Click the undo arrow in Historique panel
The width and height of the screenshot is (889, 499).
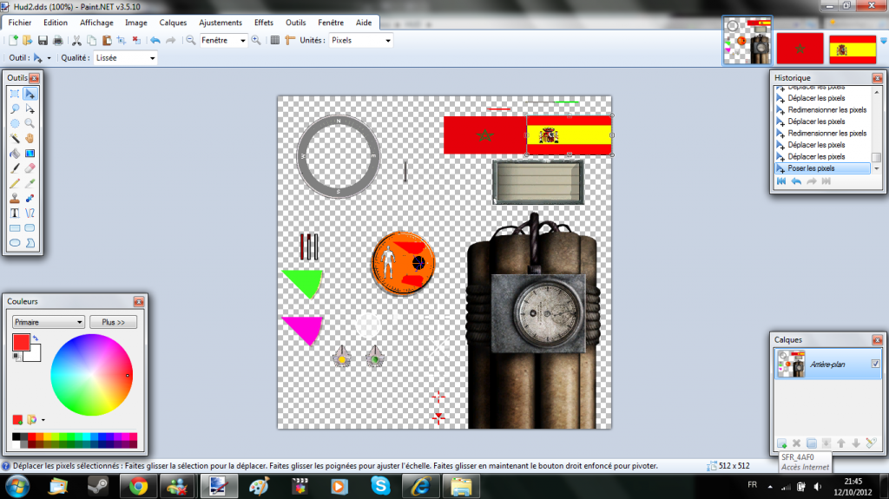pos(796,181)
